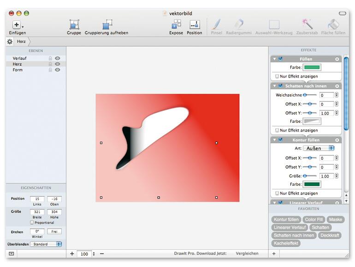Select the Gruppe toolbar icon
Viewport: 355px width, 267px height.
[x=74, y=24]
